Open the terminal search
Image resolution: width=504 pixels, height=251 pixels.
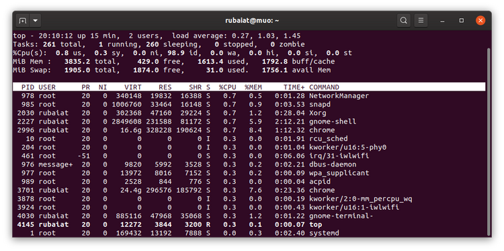click(403, 21)
